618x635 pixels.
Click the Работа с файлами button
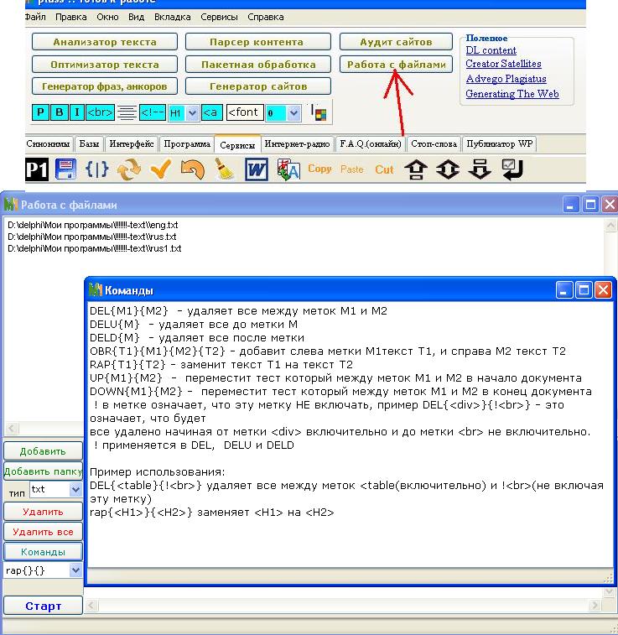click(394, 64)
